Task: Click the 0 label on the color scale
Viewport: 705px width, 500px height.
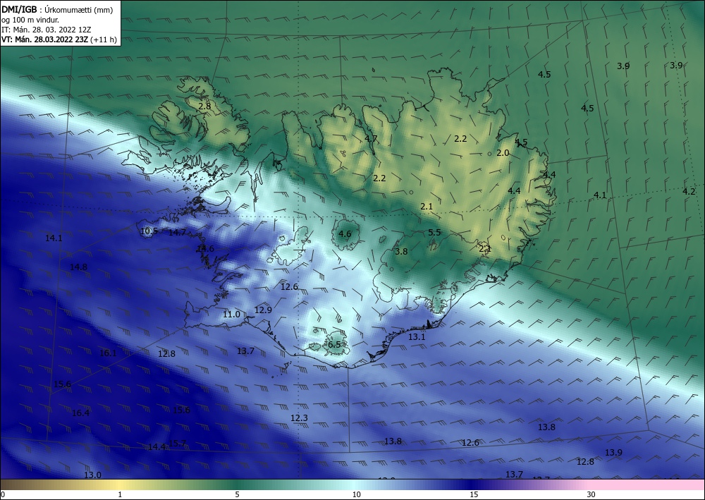Action: [3, 495]
